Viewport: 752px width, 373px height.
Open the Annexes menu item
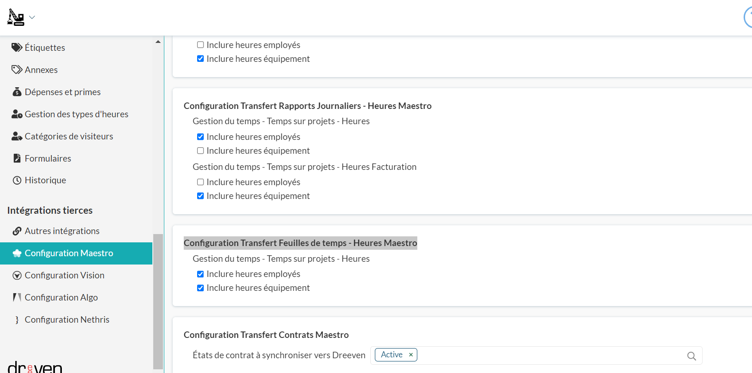point(76,70)
